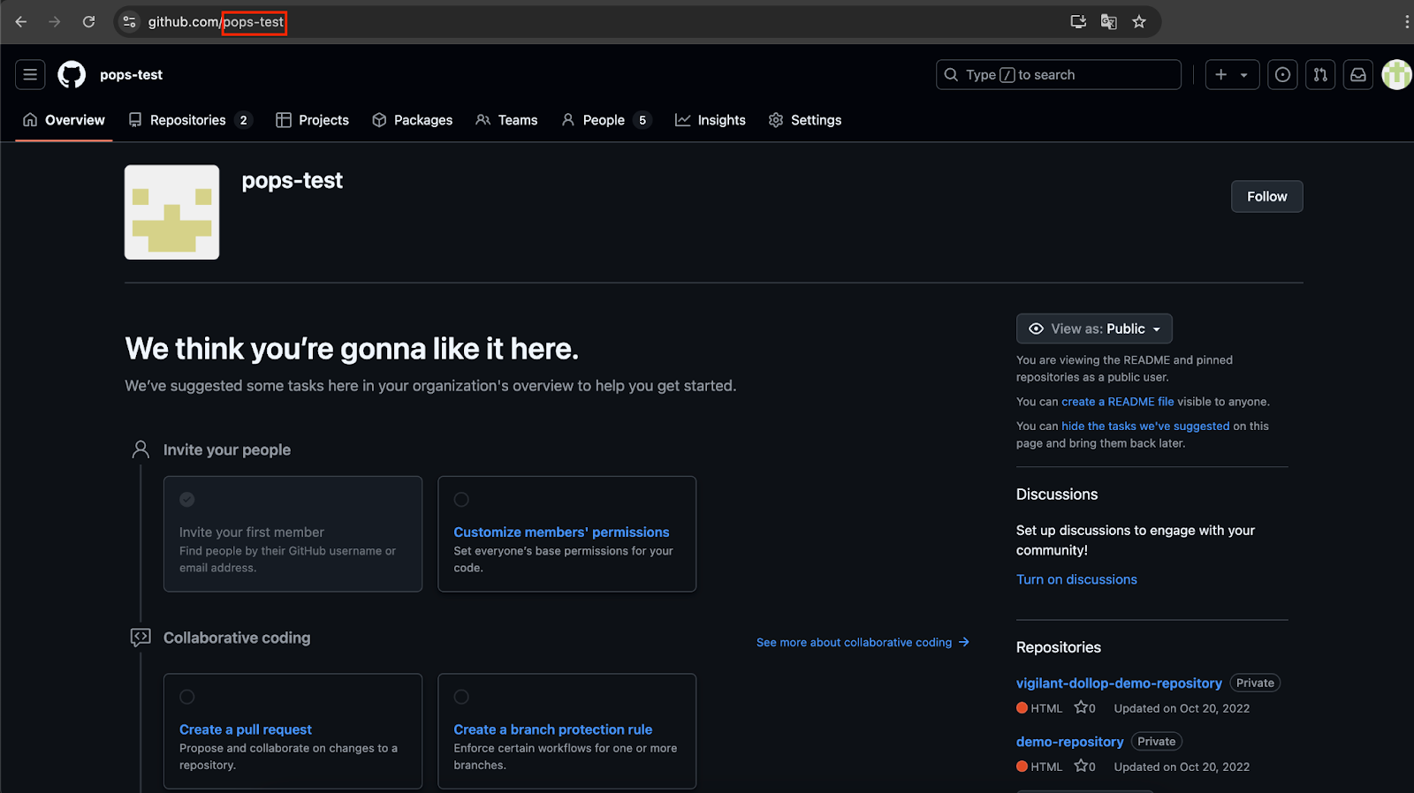Open the user avatar menu
Viewport: 1414px width, 793px height.
[x=1397, y=75]
